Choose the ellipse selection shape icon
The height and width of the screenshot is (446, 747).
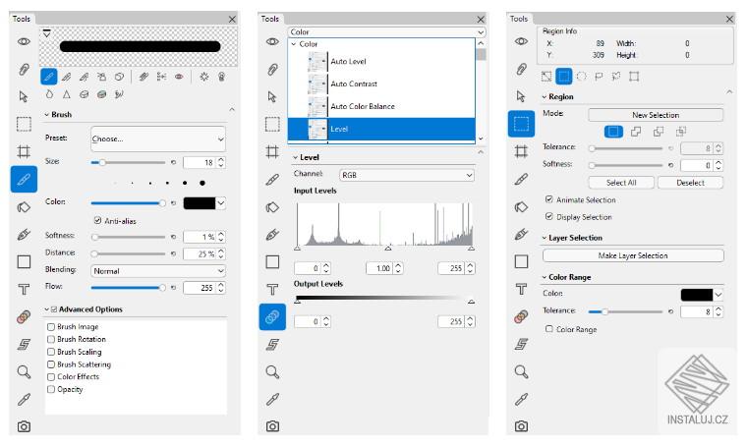click(581, 77)
